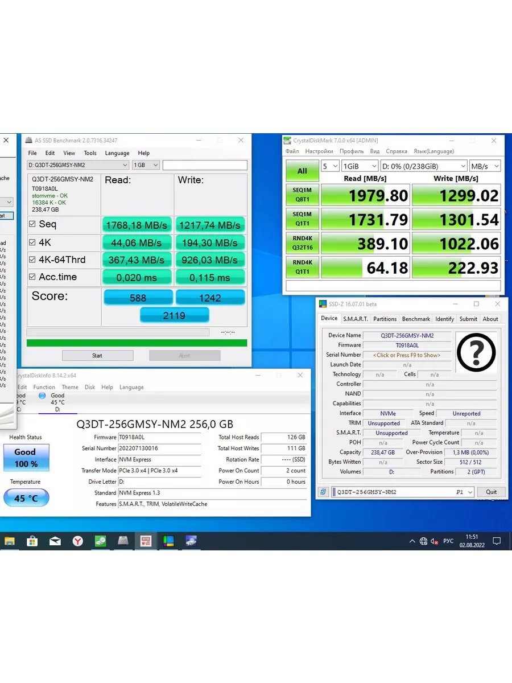Open the MB/s unit dropdown
This screenshot has width=512, height=683.
[485, 166]
